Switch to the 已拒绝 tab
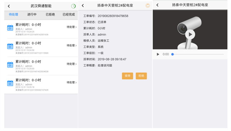This screenshot has height=131, width=231. (x=50, y=14)
